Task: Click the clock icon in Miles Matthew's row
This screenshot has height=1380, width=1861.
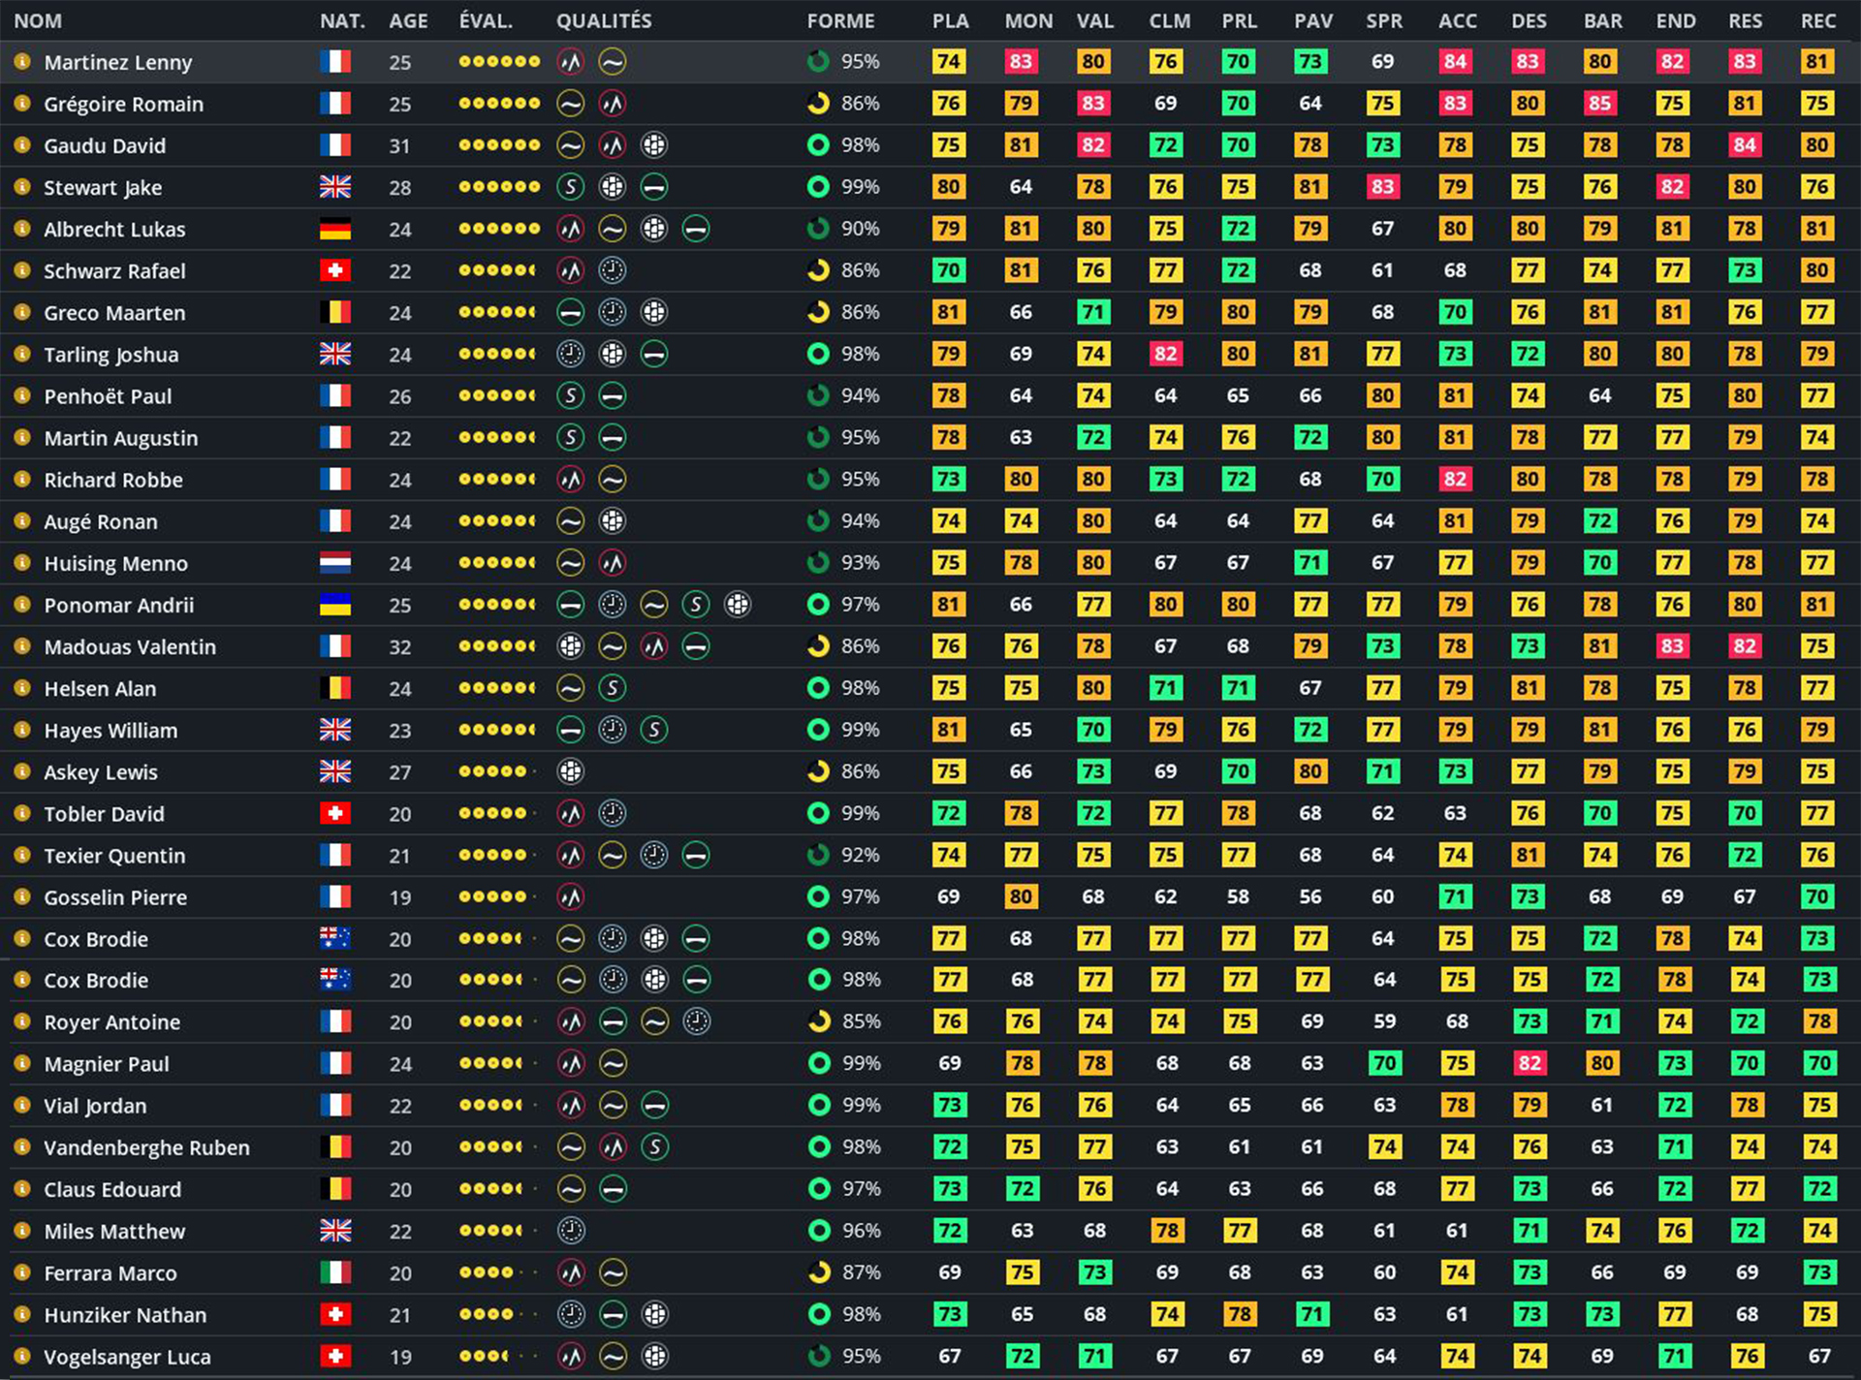Action: click(571, 1231)
